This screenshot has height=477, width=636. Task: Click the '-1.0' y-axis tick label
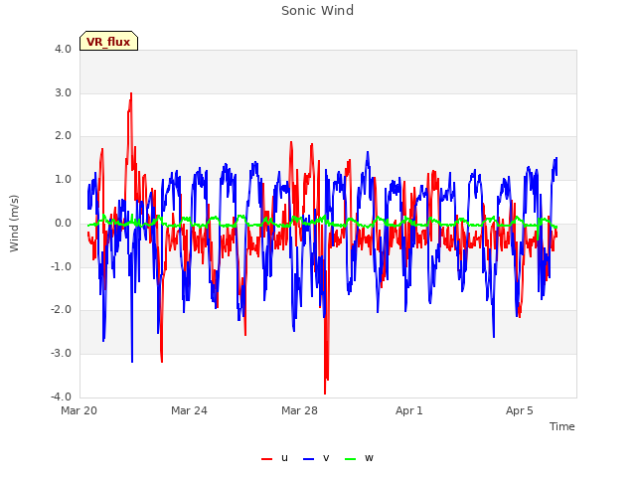point(61,266)
